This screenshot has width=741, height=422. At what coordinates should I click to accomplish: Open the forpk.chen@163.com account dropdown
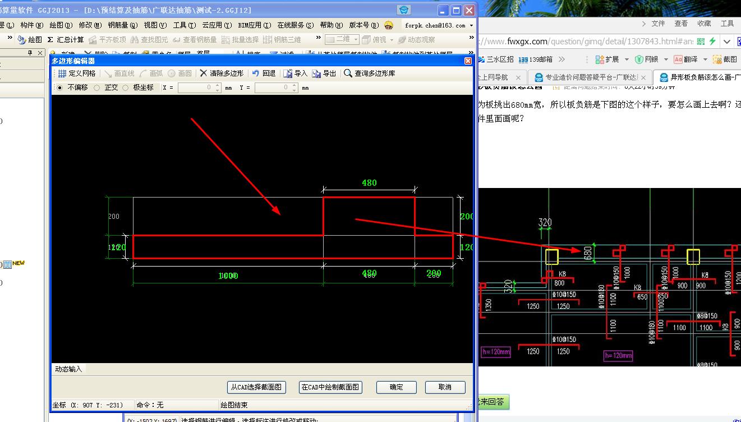(x=471, y=25)
